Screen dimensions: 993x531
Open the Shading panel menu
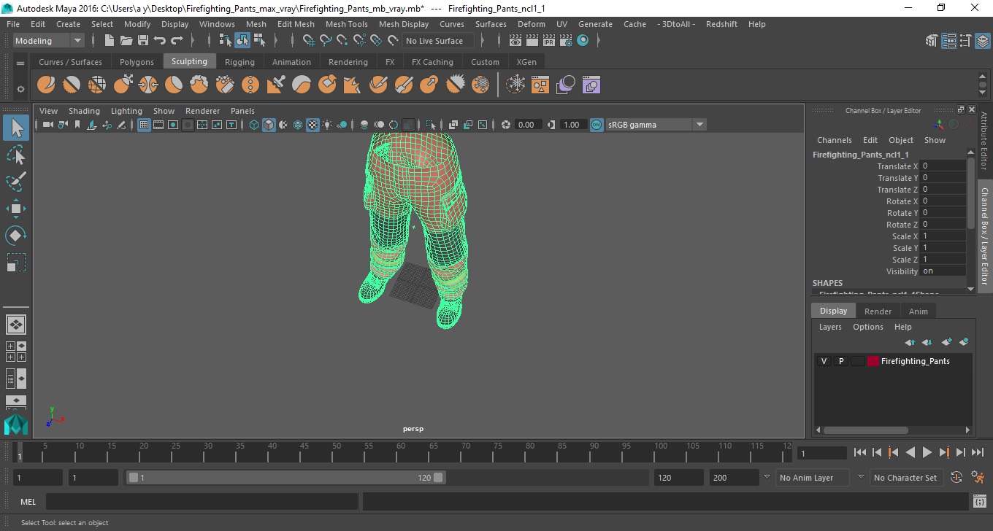coord(84,111)
